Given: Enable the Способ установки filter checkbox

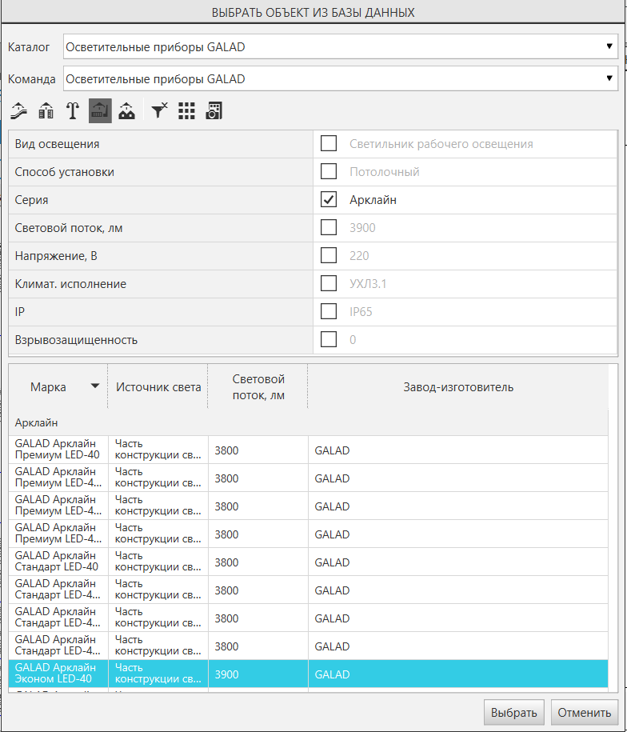Looking at the screenshot, I should (329, 172).
